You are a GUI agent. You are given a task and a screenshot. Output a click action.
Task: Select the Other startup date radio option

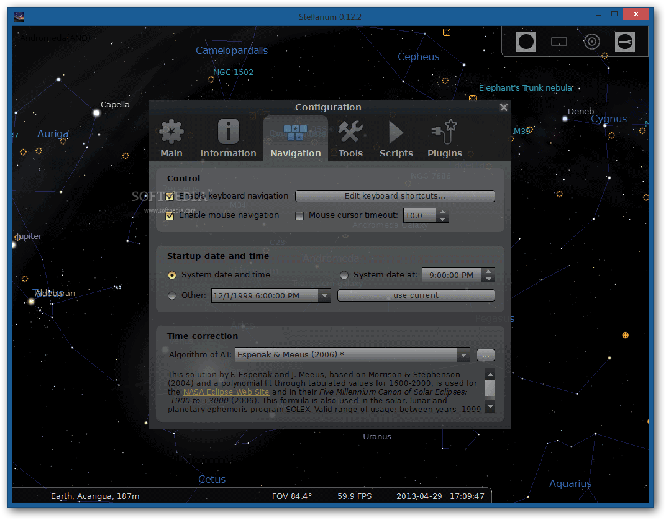pos(172,295)
